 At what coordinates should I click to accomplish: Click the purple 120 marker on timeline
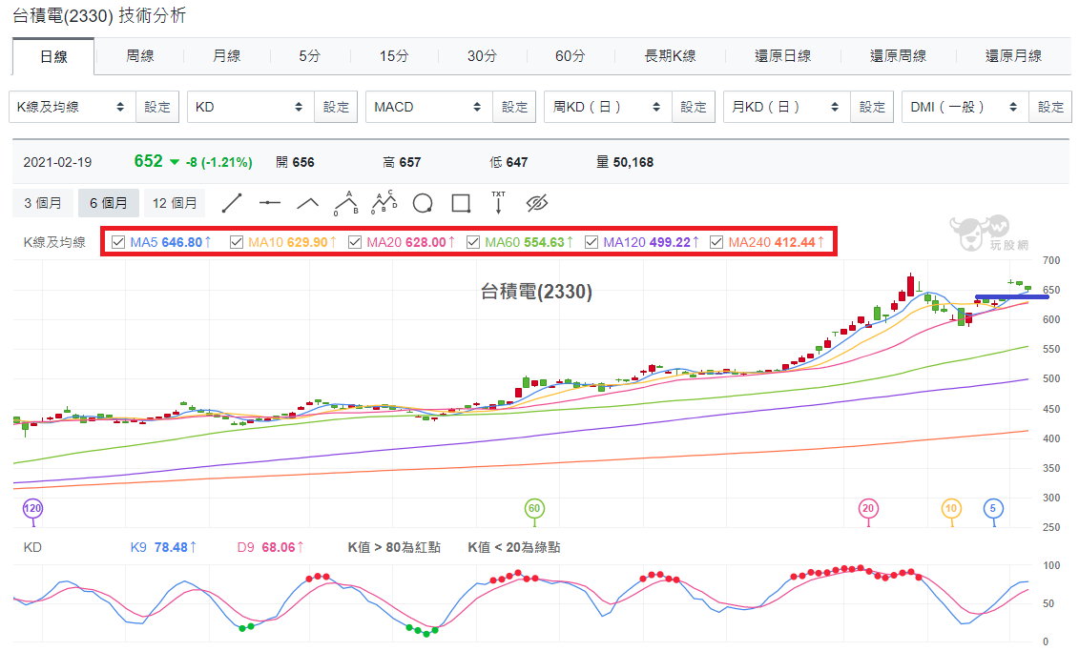(x=33, y=509)
